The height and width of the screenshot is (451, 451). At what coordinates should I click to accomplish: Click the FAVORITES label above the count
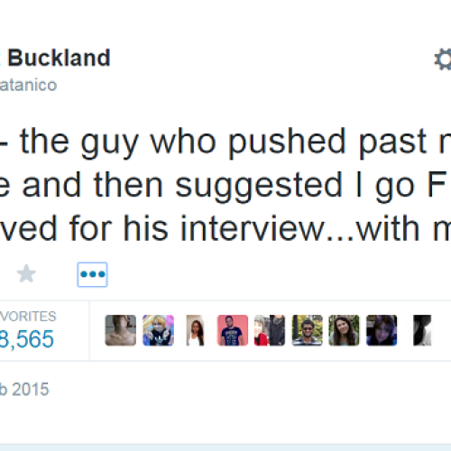tap(28, 317)
